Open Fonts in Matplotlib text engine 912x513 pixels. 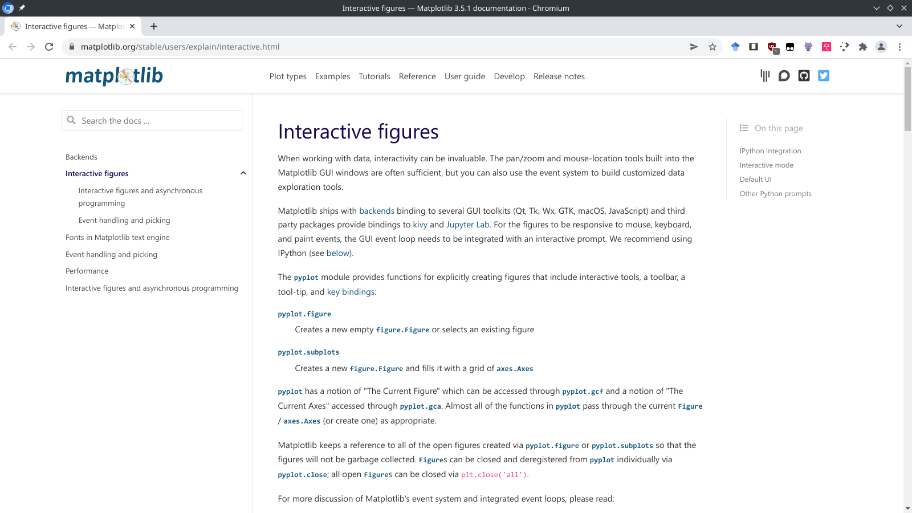pos(117,237)
